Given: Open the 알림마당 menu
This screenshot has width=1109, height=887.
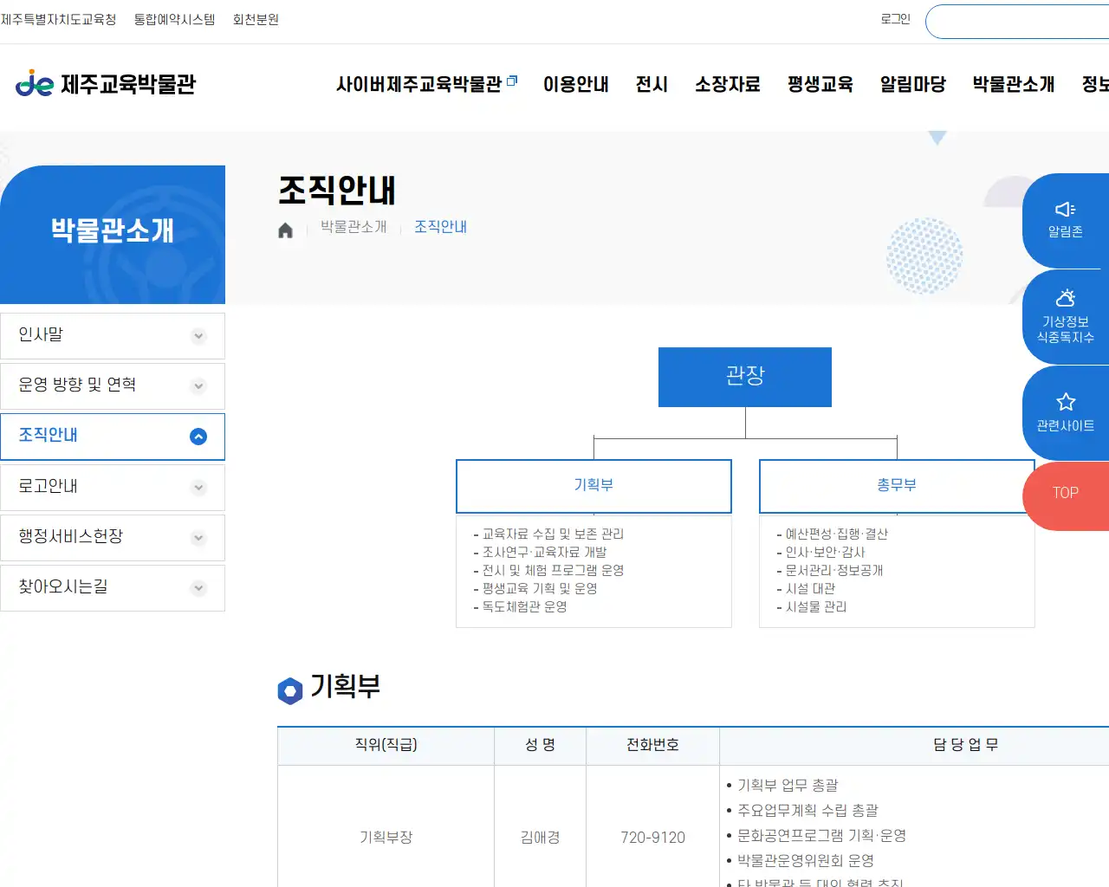Looking at the screenshot, I should point(913,84).
